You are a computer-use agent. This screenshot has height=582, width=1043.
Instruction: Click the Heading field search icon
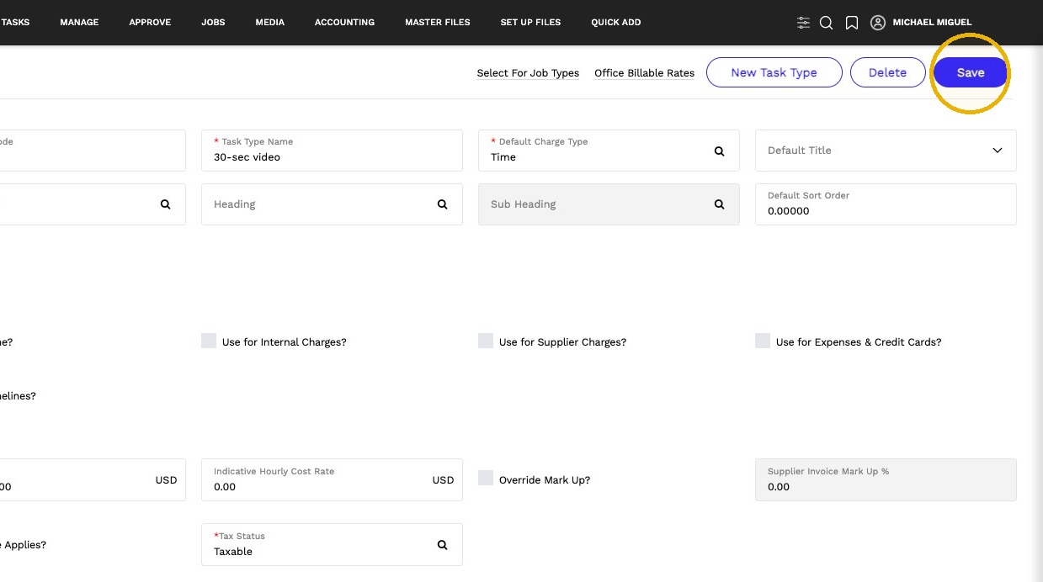443,204
